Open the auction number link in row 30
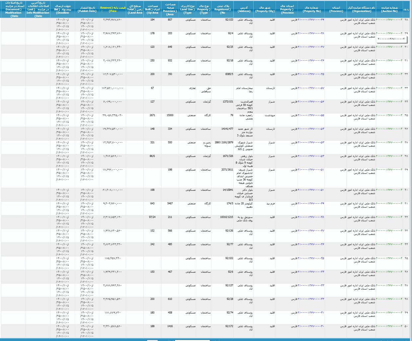 pyautogui.click(x=389, y=47)
